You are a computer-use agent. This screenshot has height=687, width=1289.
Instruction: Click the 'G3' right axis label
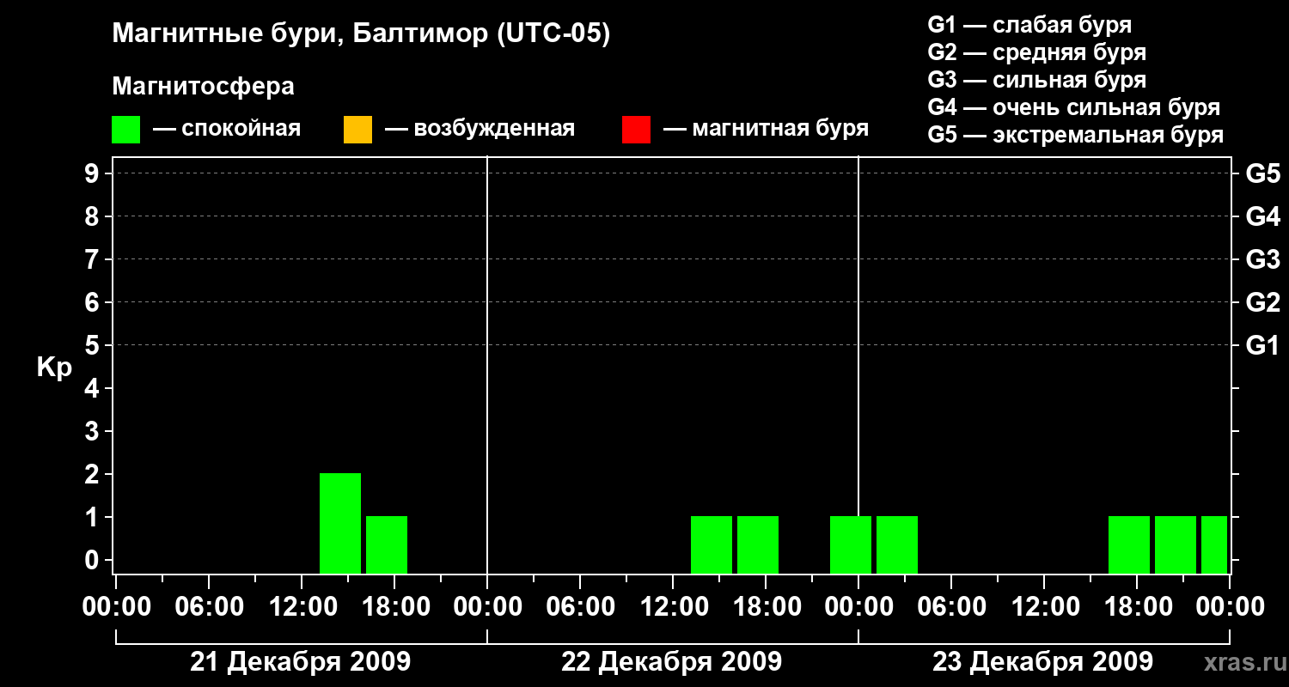pos(1263,259)
